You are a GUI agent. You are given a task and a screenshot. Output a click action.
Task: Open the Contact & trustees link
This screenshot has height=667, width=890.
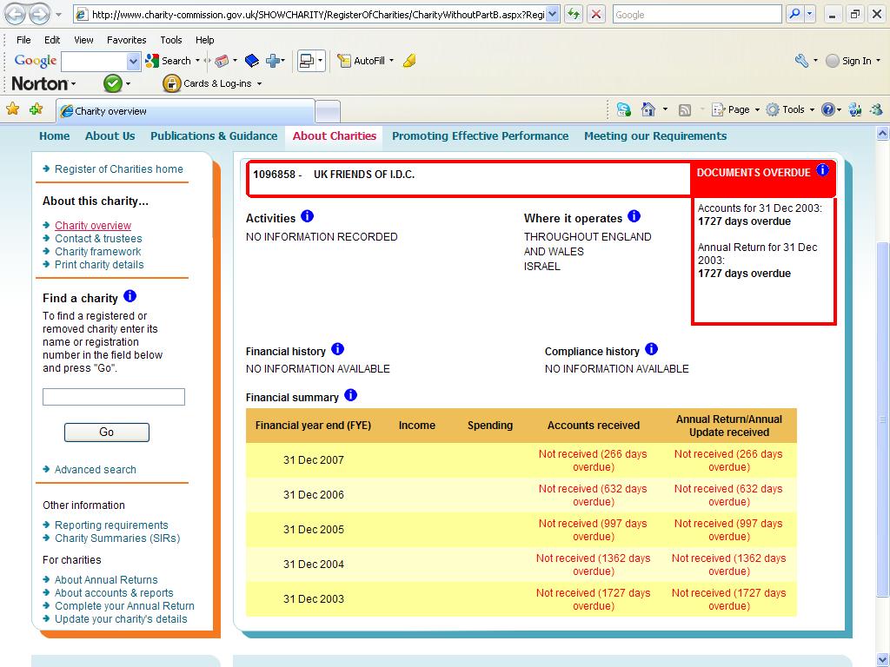coord(98,239)
